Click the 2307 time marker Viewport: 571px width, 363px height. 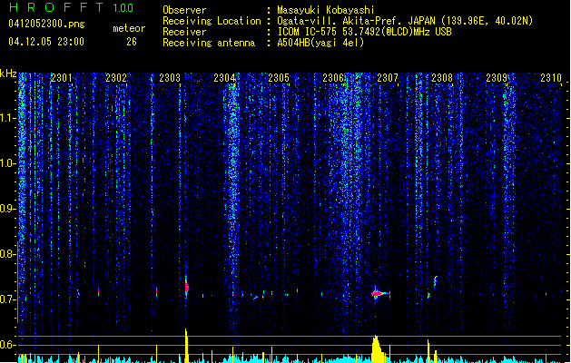(x=388, y=78)
